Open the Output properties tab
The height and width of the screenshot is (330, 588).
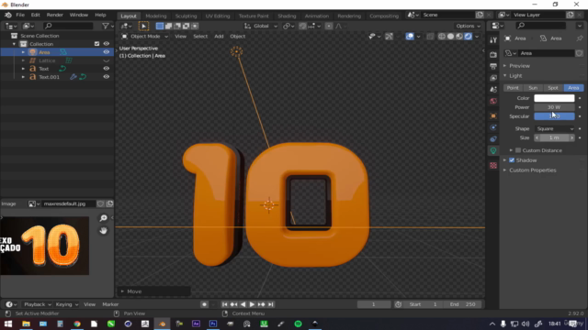[x=493, y=66]
